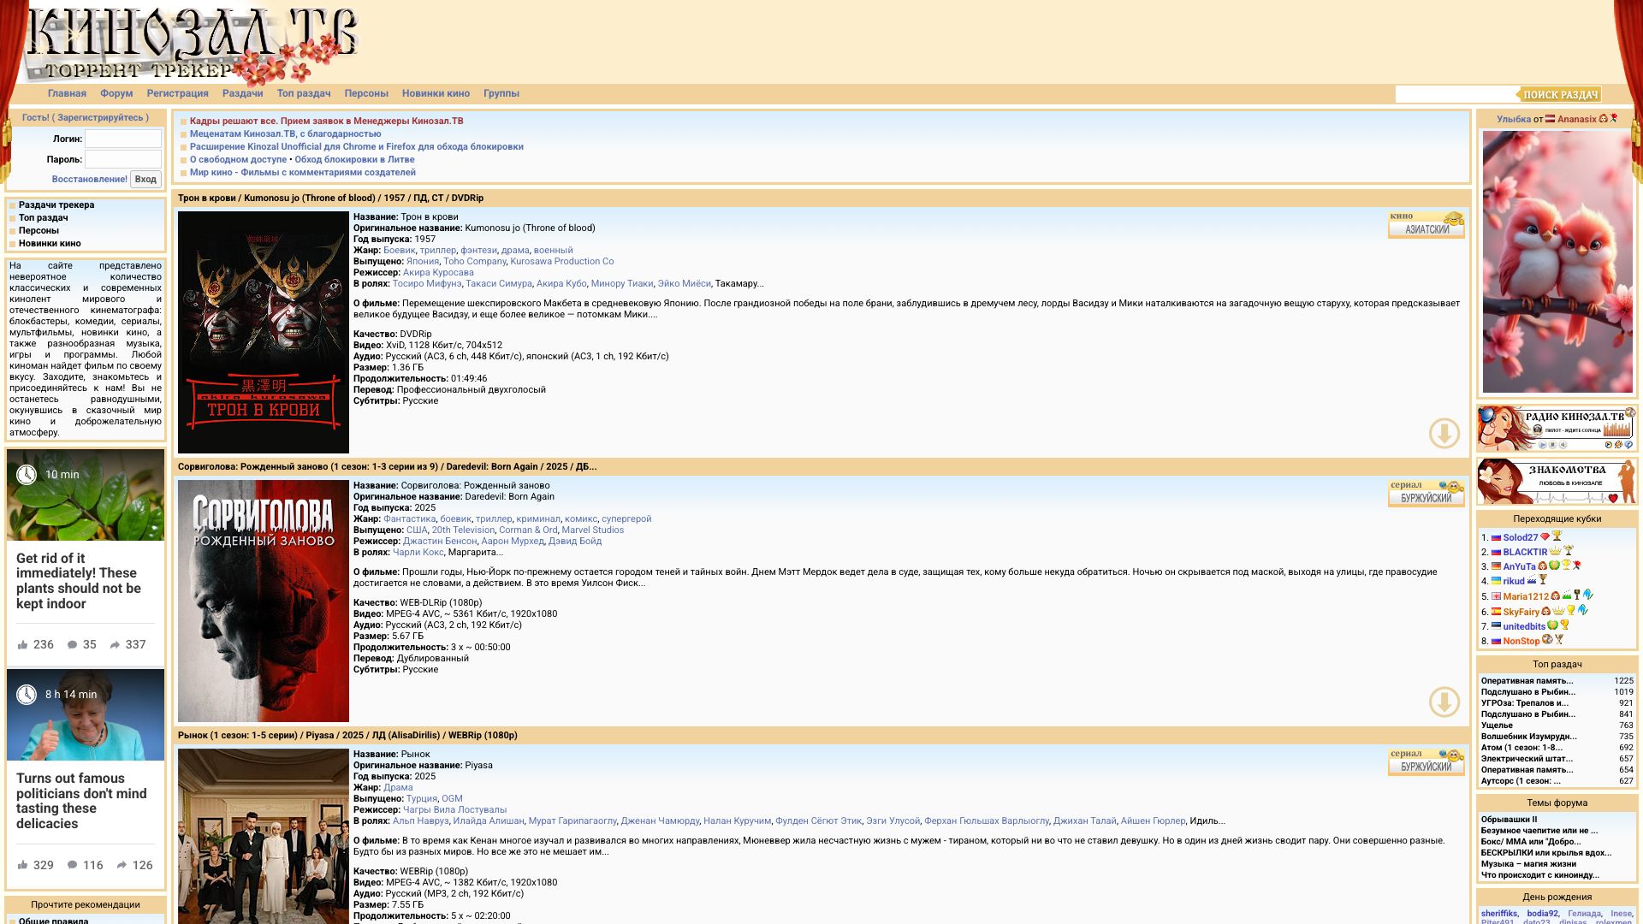Open Буржуйский сериал badge on Сорвиголова
The width and height of the screenshot is (1643, 924).
coord(1426,494)
